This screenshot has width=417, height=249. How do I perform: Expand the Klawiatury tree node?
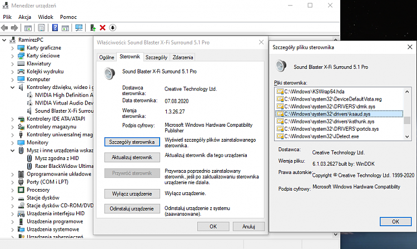pyautogui.click(x=13, y=64)
